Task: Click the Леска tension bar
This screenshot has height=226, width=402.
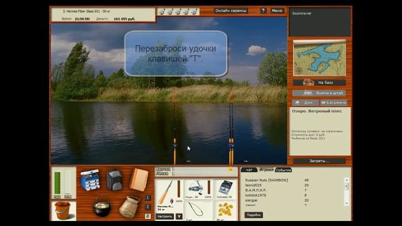Action: tap(205, 173)
